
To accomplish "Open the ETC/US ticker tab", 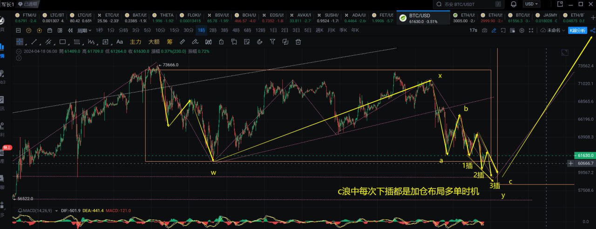I will tap(108, 18).
